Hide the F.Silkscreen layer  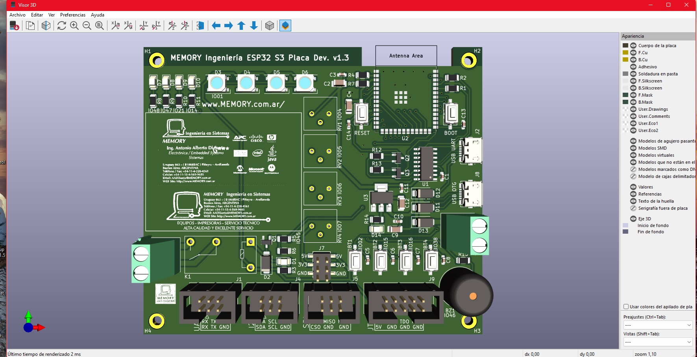pyautogui.click(x=633, y=81)
